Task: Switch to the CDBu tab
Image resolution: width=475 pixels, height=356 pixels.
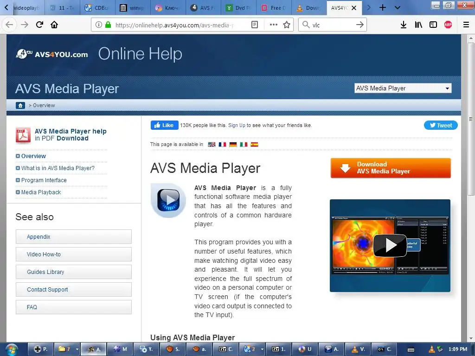Action: [x=97, y=8]
